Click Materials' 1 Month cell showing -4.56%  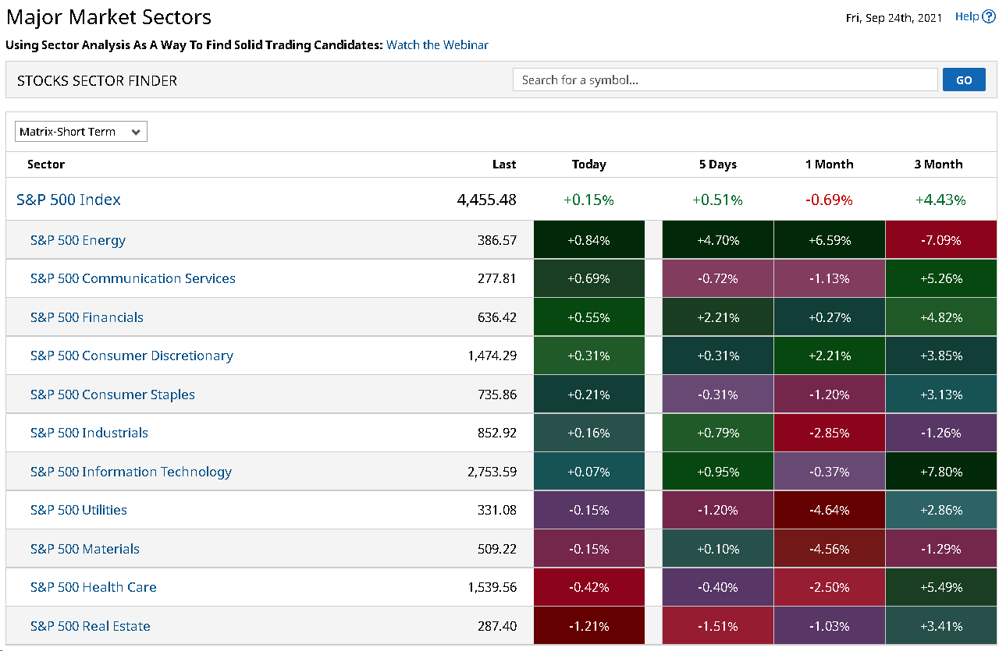click(x=830, y=549)
